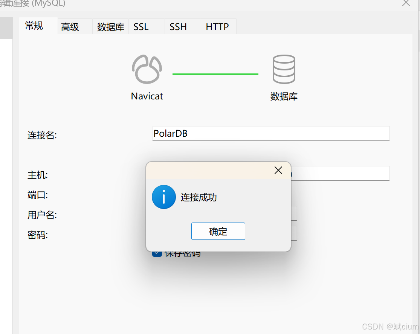The height and width of the screenshot is (334, 420).
Task: Click the 密码: label
Action: 38,235
